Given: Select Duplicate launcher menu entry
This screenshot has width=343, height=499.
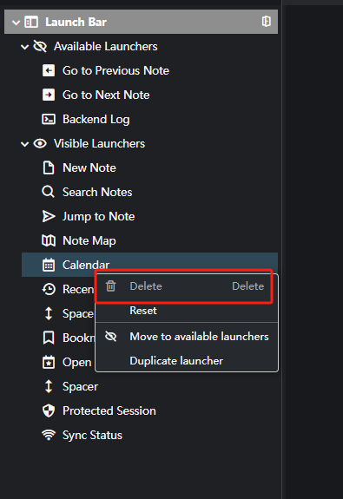Looking at the screenshot, I should coord(187,360).
